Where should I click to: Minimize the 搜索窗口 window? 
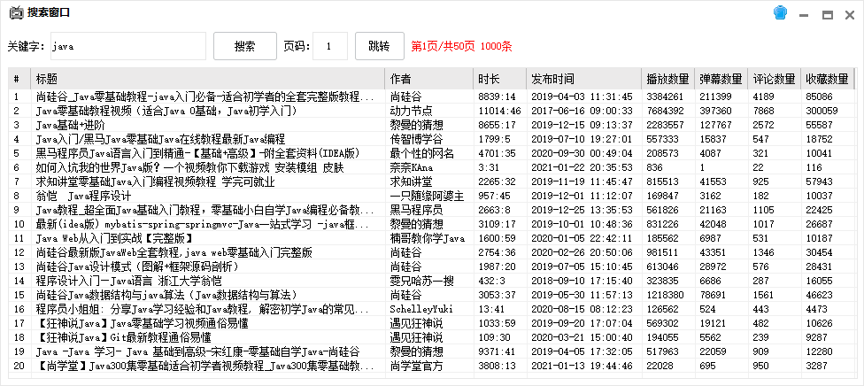pyautogui.click(x=805, y=13)
